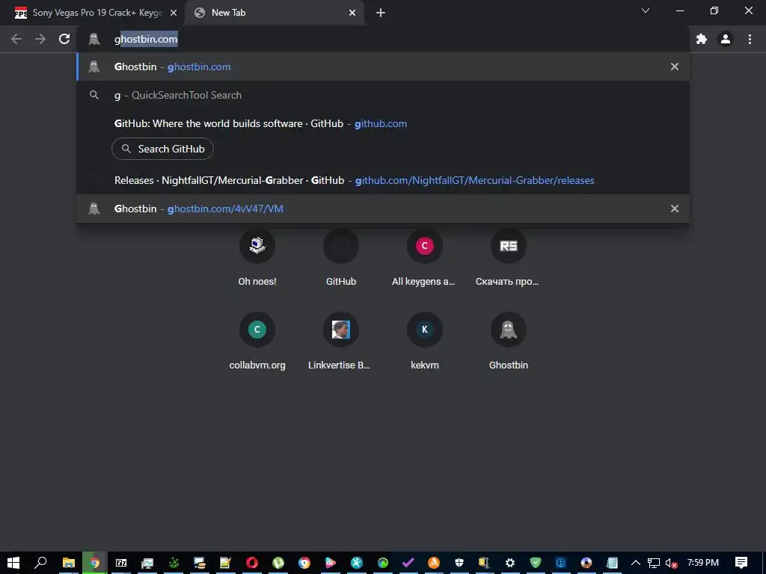
Task: Click the address bar with ghostbin.com
Action: (x=384, y=39)
